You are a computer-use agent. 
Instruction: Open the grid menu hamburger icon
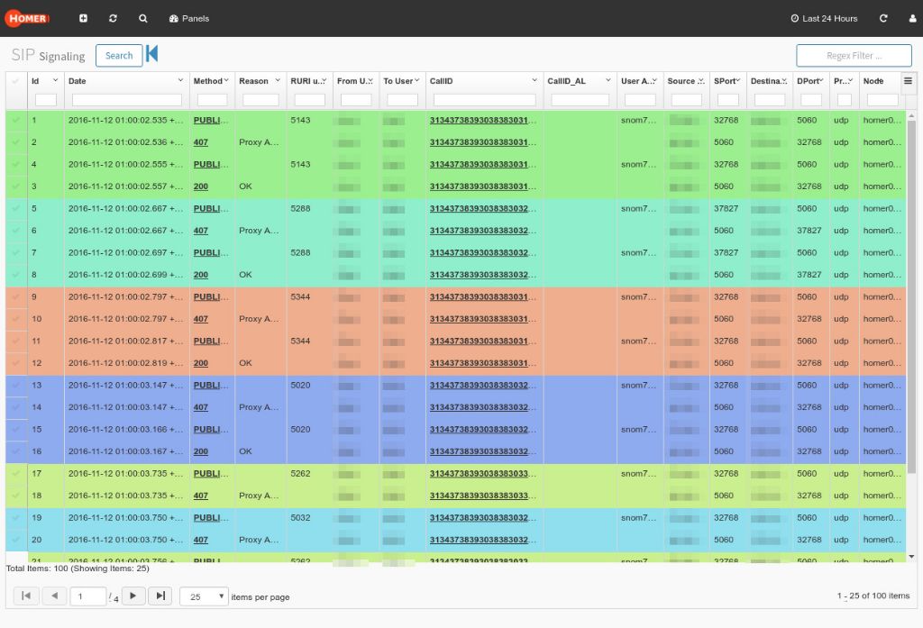(908, 81)
